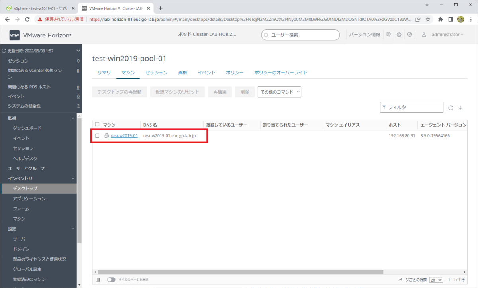Open the サマリ tab

click(x=104, y=73)
